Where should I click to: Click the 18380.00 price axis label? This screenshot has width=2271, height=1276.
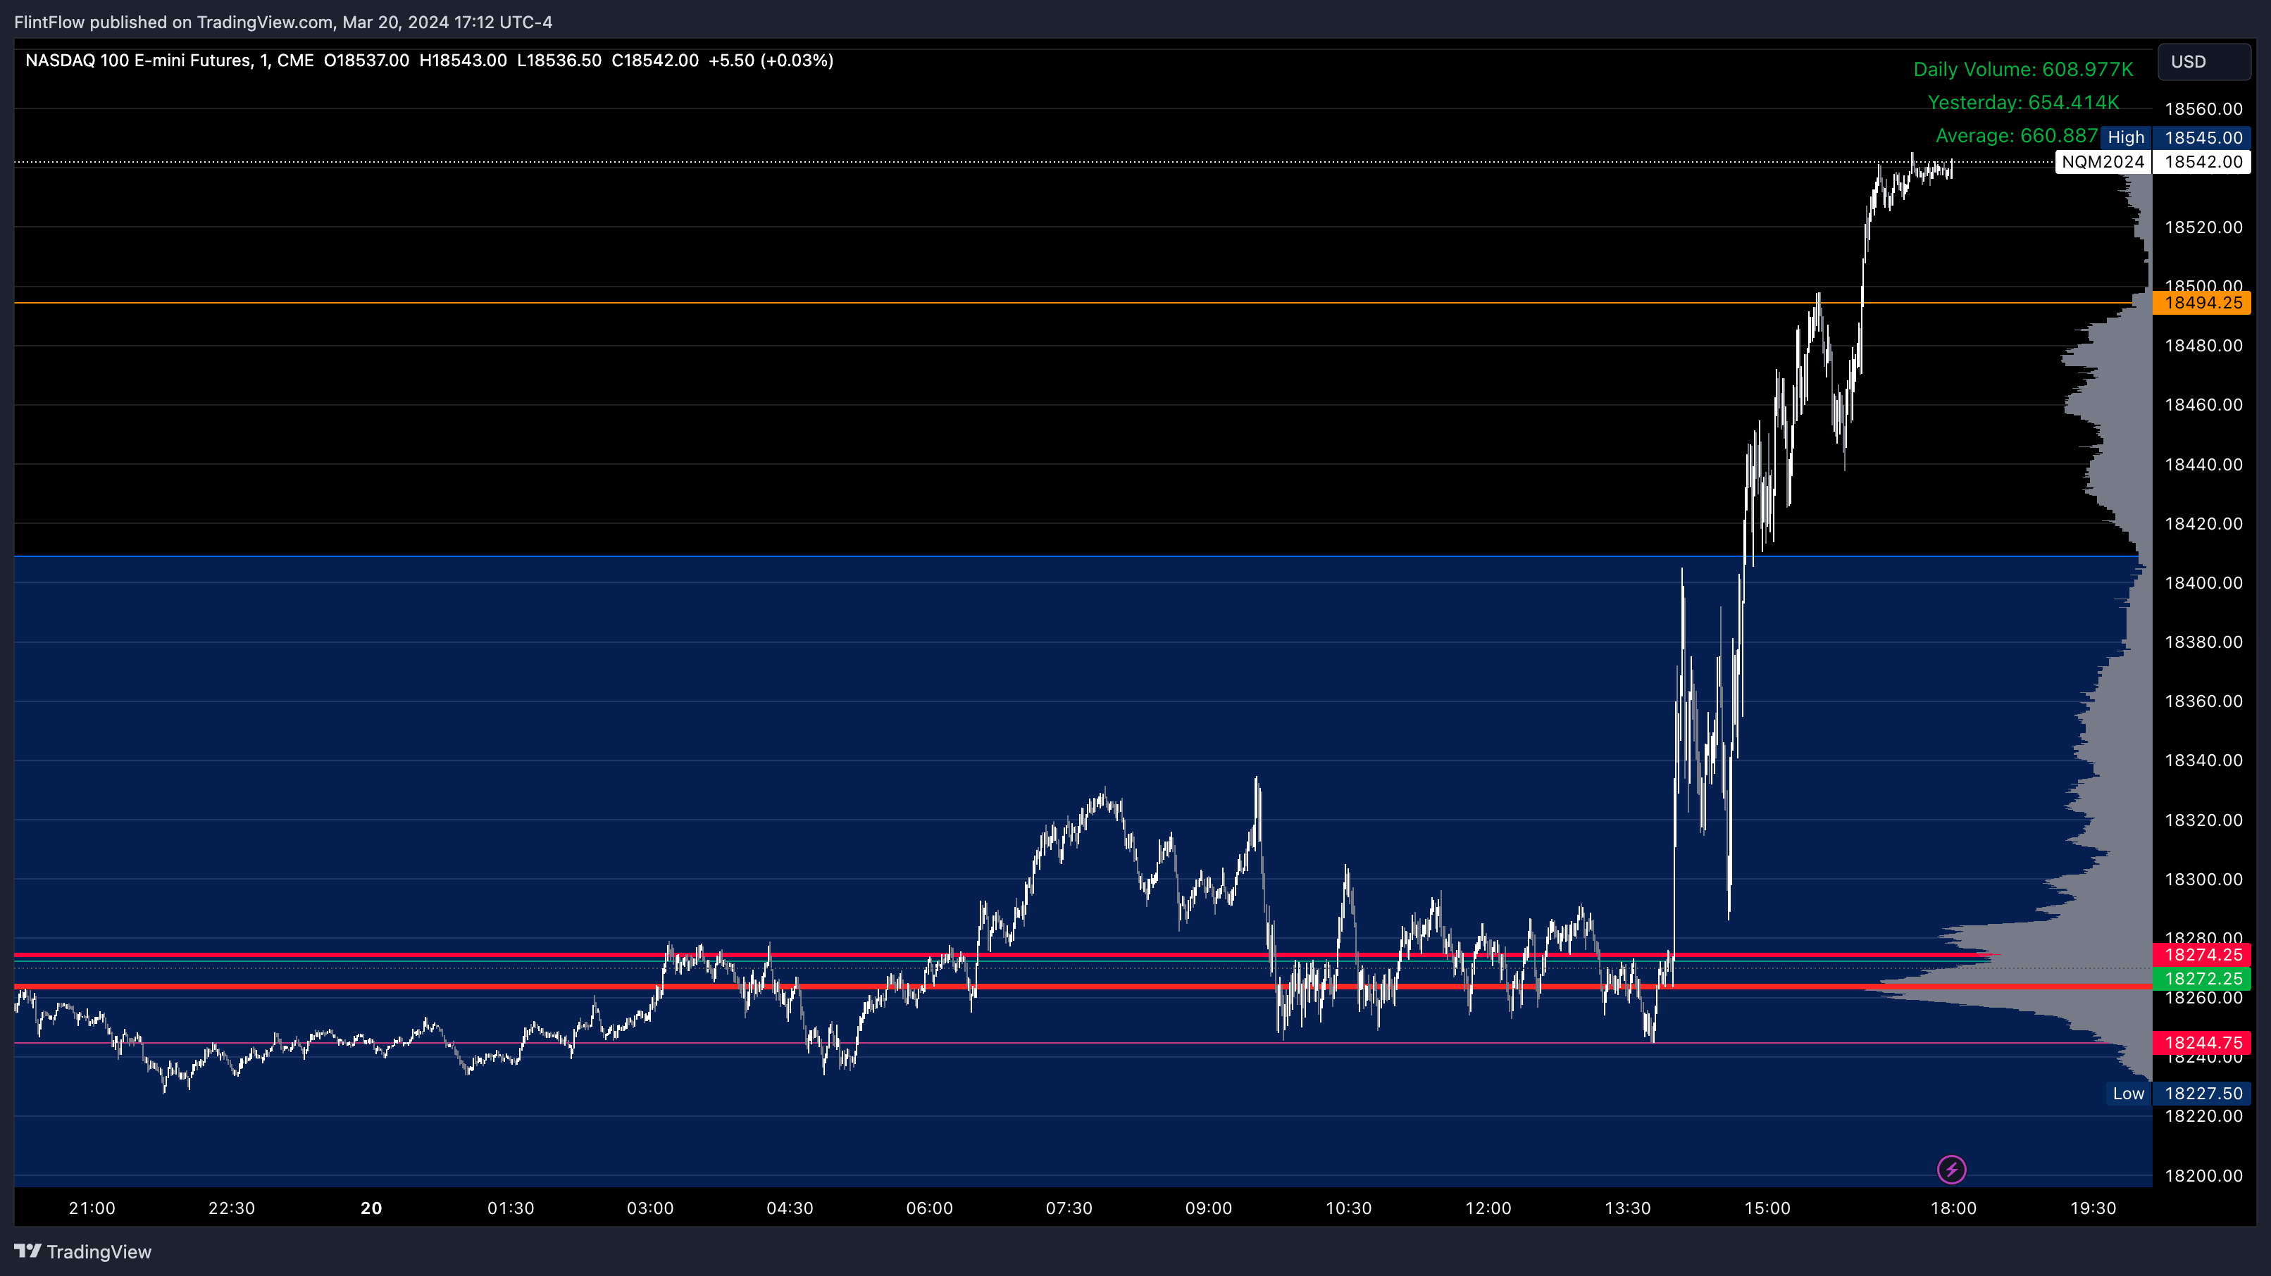pyautogui.click(x=2203, y=642)
